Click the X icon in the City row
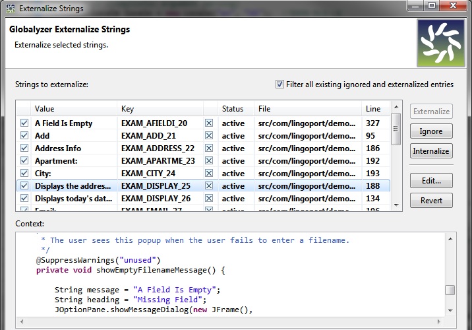Screen dimensions: 472x330 209,174
